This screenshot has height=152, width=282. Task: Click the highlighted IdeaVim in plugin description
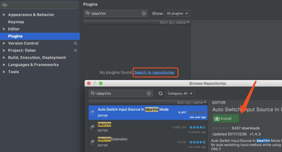click(263, 141)
